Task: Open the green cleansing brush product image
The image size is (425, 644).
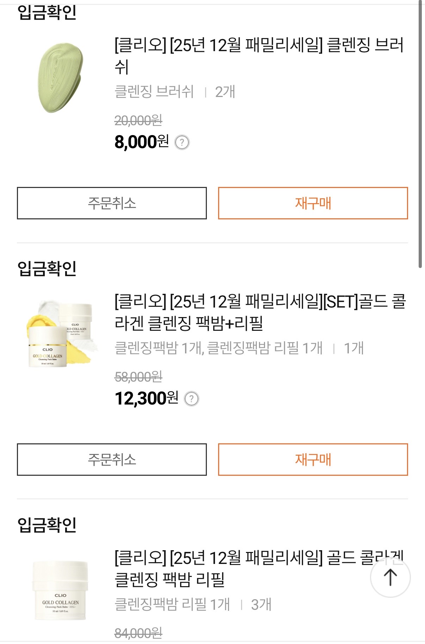Action: pos(61,78)
